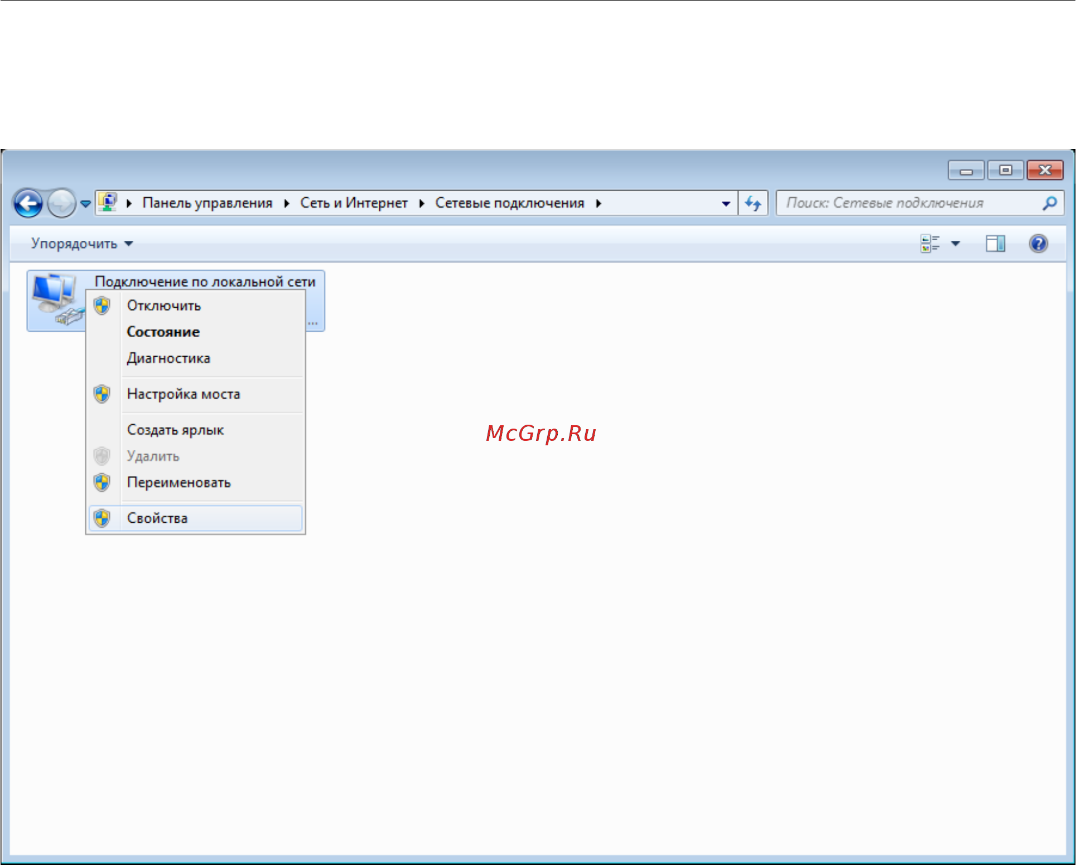Expand the arrow after Сетевые подключения
The height and width of the screenshot is (865, 1076).
[x=599, y=203]
